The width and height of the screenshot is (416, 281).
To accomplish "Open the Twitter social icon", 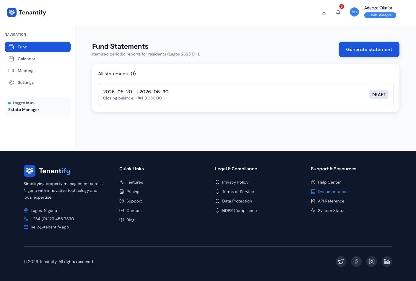I will pos(341,262).
